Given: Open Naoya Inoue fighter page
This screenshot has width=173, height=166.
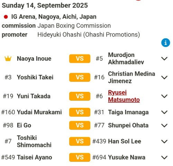Looking at the screenshot, I should point(34,59).
